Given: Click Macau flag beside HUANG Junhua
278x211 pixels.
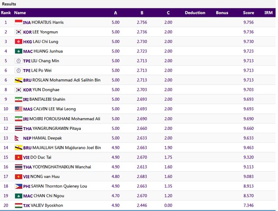Looking at the screenshot, I should coord(18,51).
